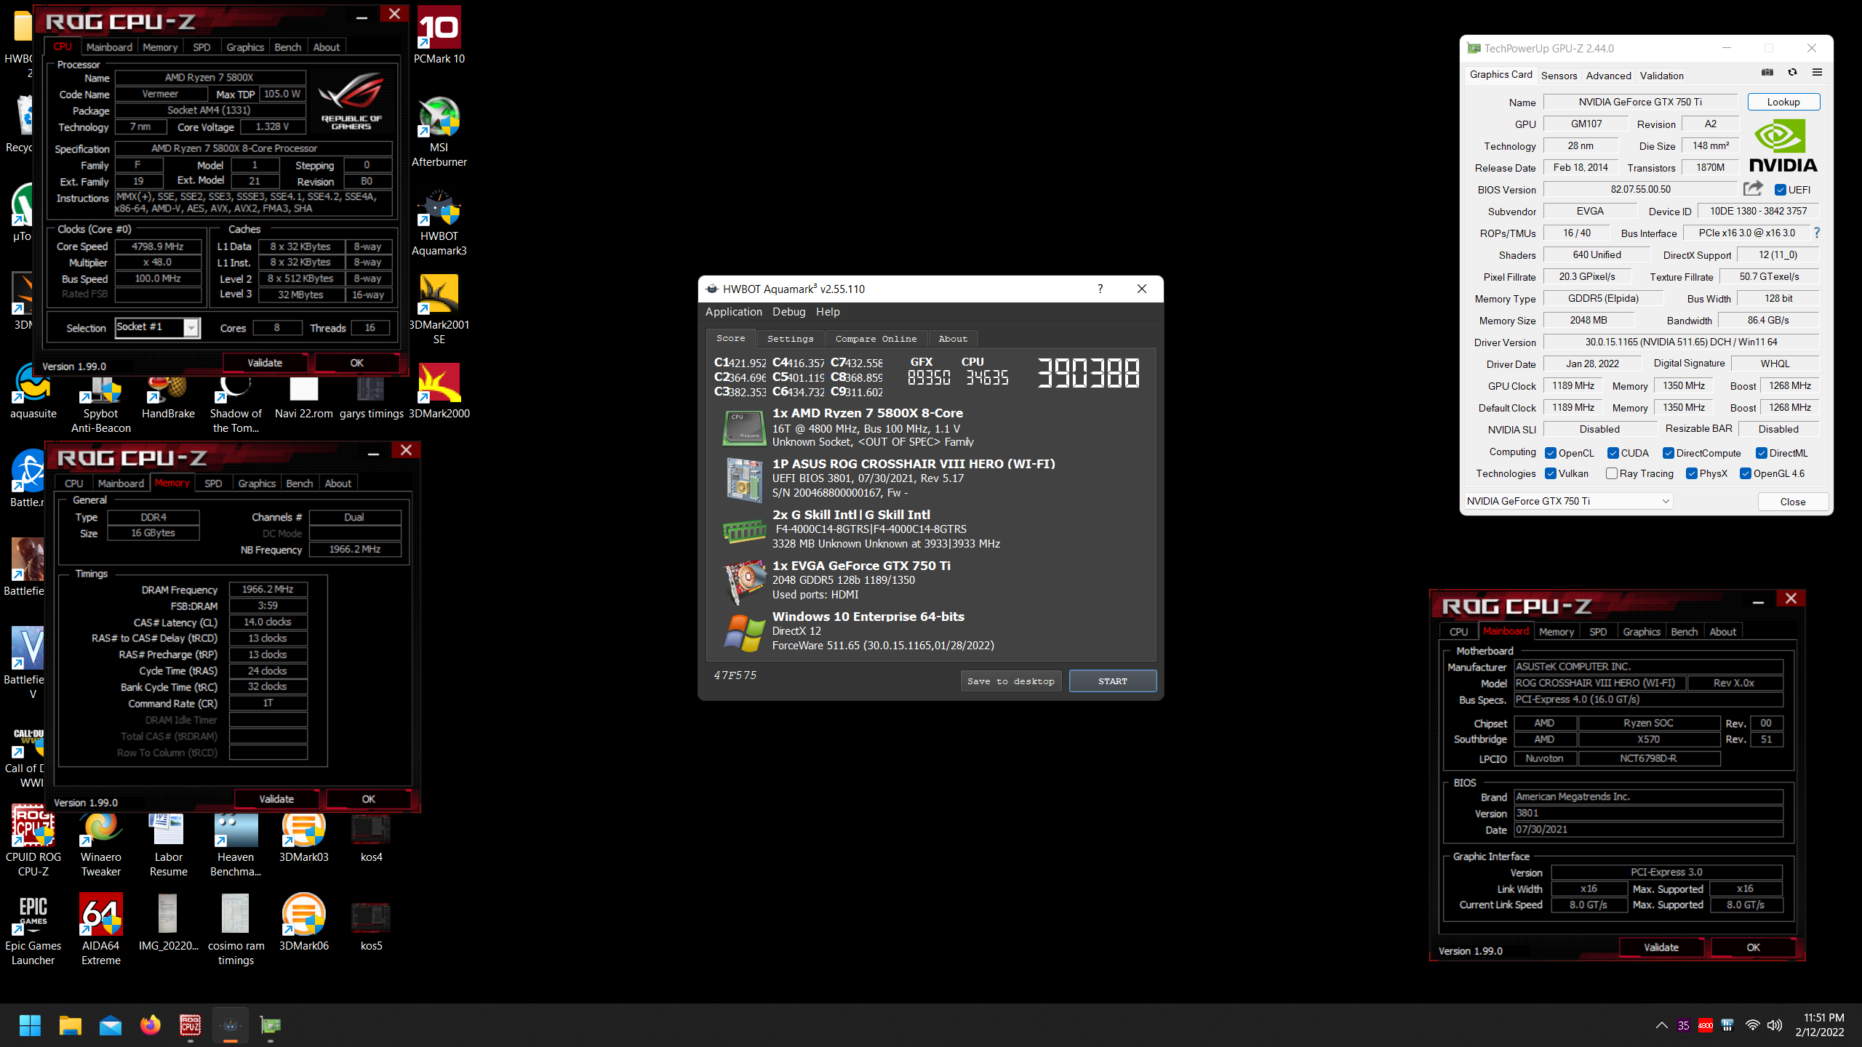Viewport: 1862px width, 1047px height.
Task: Open Aquamark Compare Online tab
Action: 876,339
